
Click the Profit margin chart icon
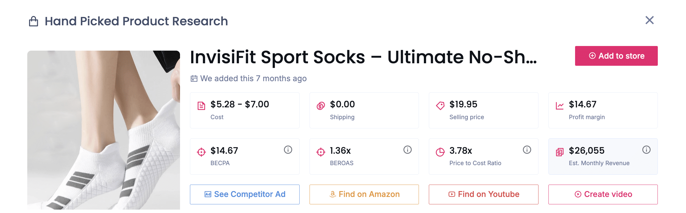click(x=560, y=105)
